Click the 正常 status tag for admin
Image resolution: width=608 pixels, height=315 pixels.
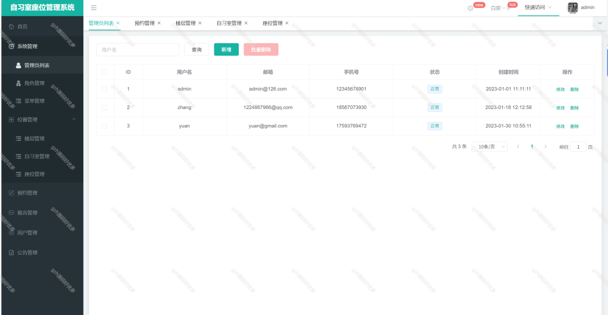click(435, 89)
